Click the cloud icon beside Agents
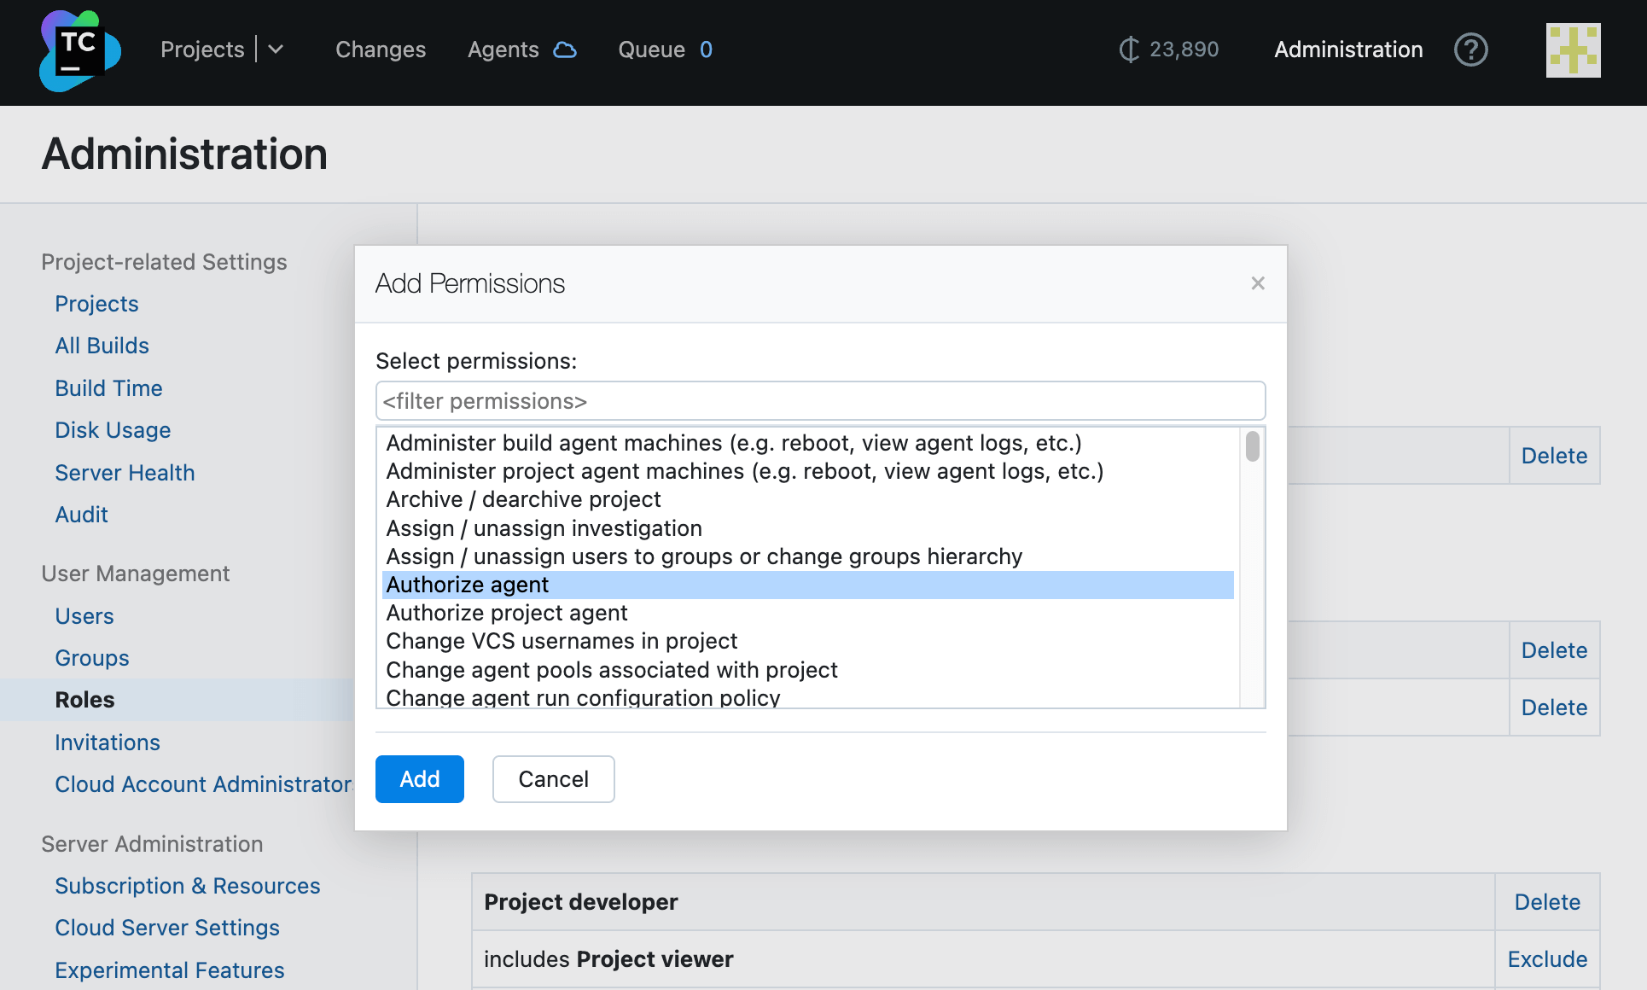The height and width of the screenshot is (990, 1647). click(x=566, y=50)
